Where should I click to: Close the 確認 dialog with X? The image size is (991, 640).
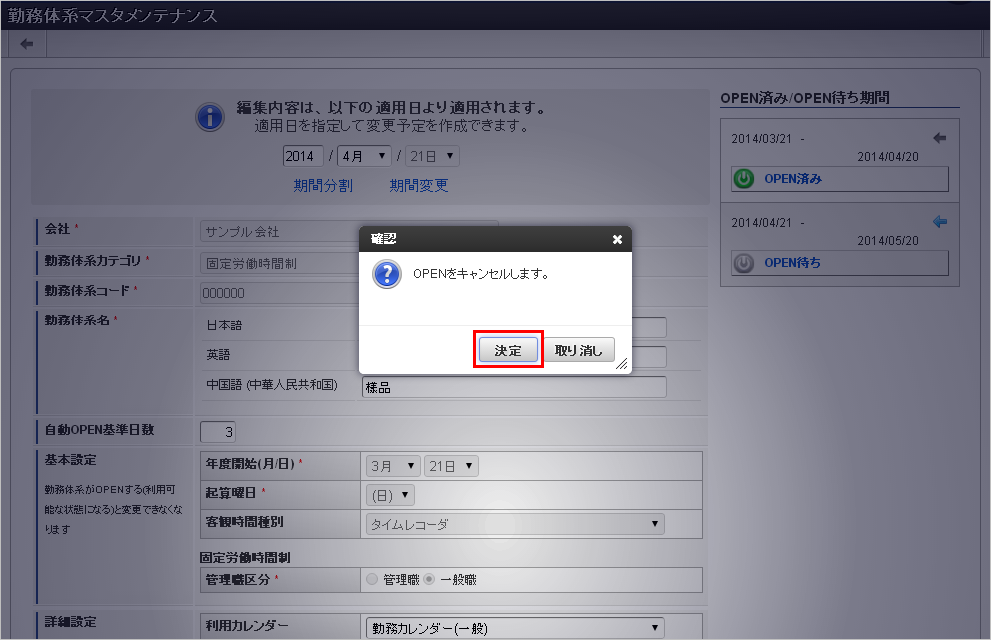click(617, 239)
